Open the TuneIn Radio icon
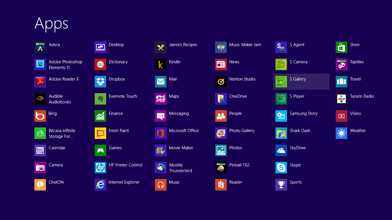The width and height of the screenshot is (392, 220). [x=341, y=99]
